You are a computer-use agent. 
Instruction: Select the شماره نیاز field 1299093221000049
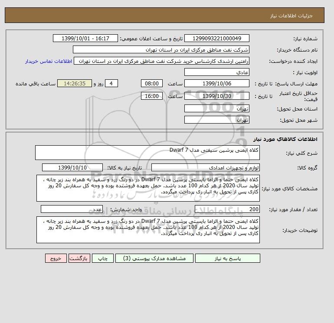(x=216, y=38)
